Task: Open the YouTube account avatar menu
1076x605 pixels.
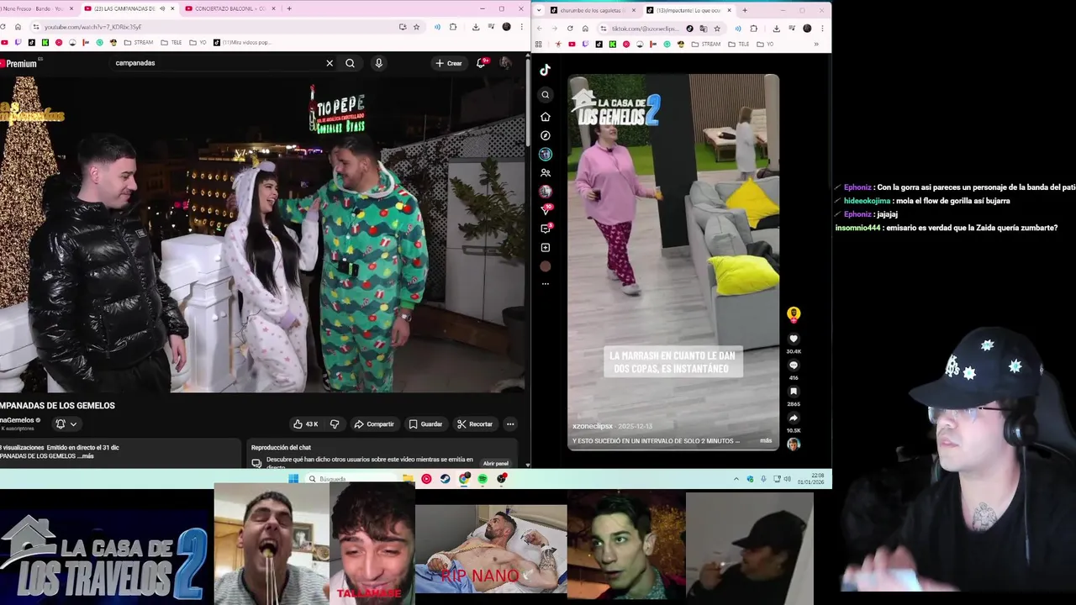Action: pyautogui.click(x=505, y=63)
